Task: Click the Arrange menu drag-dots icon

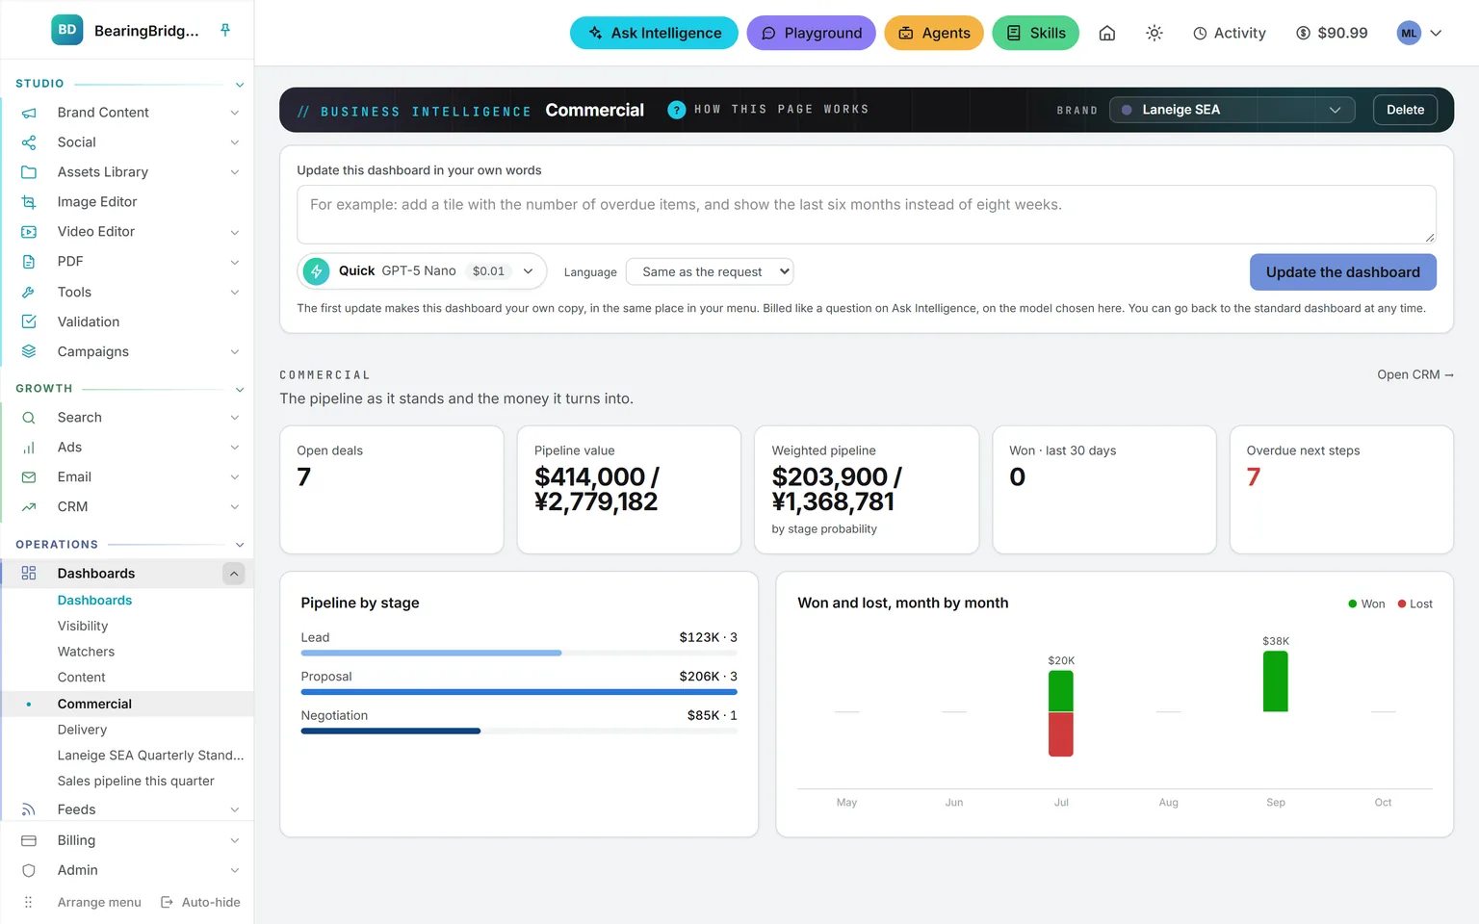Action: 28,902
